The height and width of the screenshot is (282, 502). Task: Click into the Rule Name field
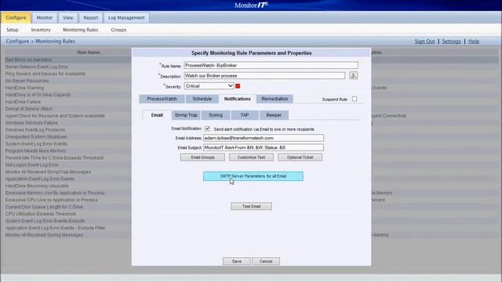(271, 65)
